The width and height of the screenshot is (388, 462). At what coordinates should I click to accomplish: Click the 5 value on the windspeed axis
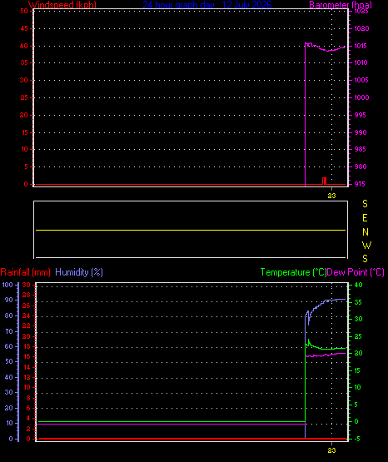[x=26, y=166]
